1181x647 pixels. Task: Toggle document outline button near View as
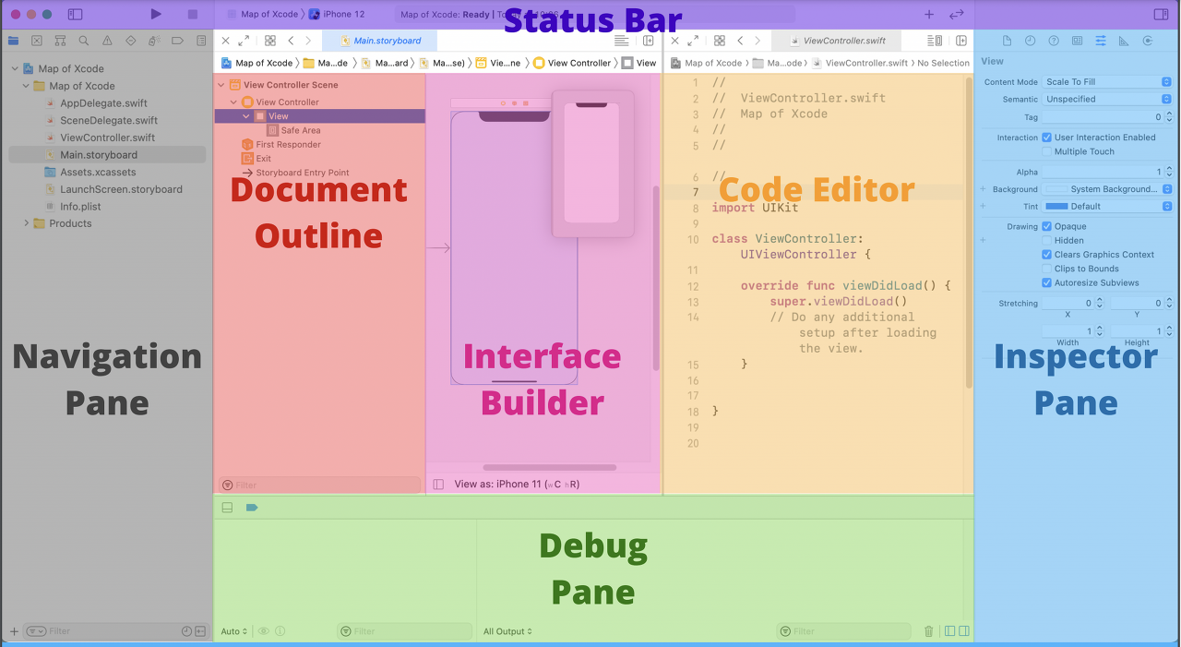coord(438,484)
